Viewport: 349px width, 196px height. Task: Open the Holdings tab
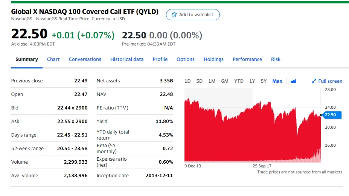tap(213, 59)
